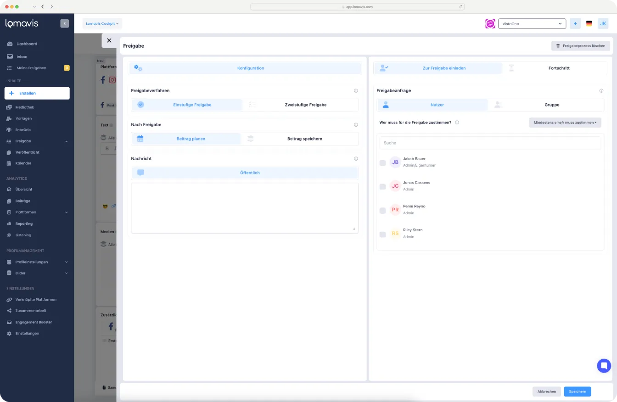The width and height of the screenshot is (617, 402).
Task: Click the Speichern button
Action: click(578, 391)
